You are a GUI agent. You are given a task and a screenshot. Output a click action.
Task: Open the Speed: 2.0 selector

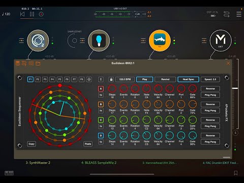pos(210,79)
